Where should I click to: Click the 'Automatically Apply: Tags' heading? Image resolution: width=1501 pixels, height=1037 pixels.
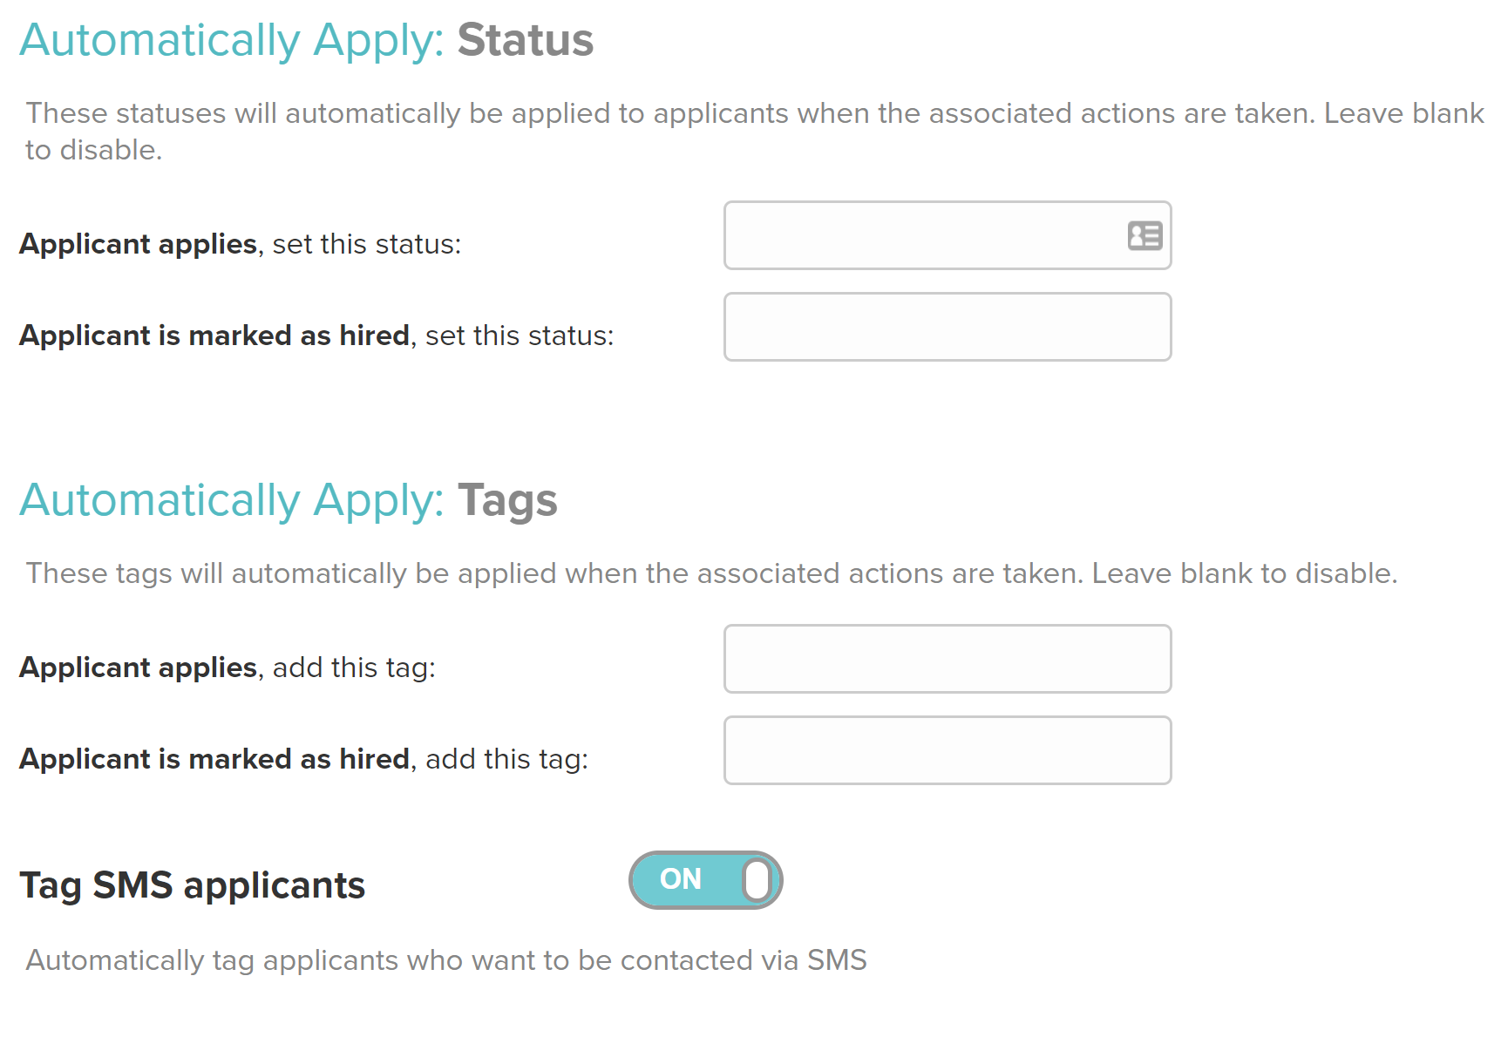(x=289, y=500)
